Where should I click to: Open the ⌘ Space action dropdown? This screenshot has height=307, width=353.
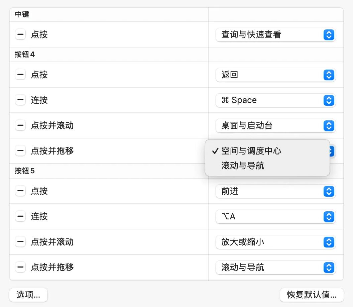(x=275, y=100)
